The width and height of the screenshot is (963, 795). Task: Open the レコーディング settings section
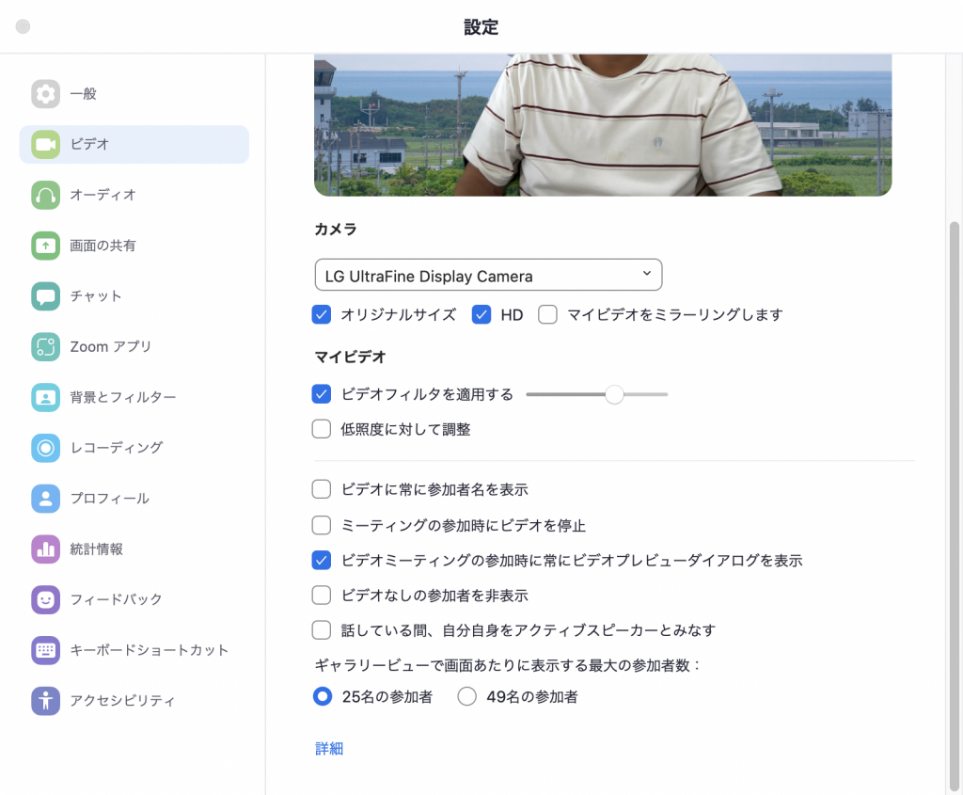click(x=134, y=448)
